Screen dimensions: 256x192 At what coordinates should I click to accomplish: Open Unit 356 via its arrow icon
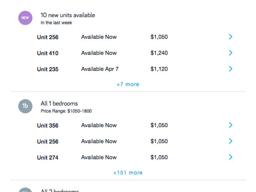coord(230,125)
